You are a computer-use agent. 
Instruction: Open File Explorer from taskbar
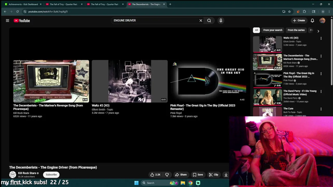[x=183, y=183]
